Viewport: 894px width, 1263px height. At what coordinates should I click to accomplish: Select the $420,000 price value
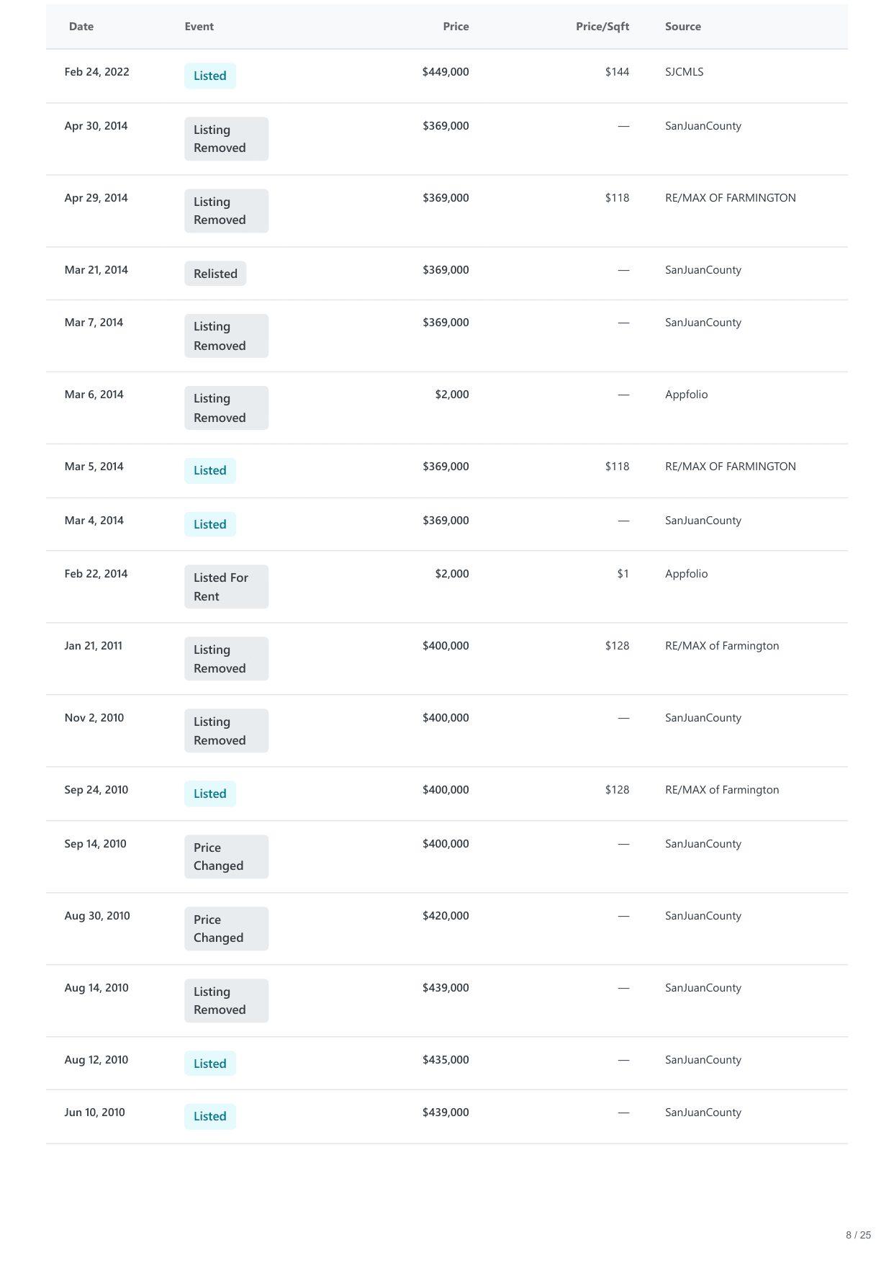tap(446, 916)
